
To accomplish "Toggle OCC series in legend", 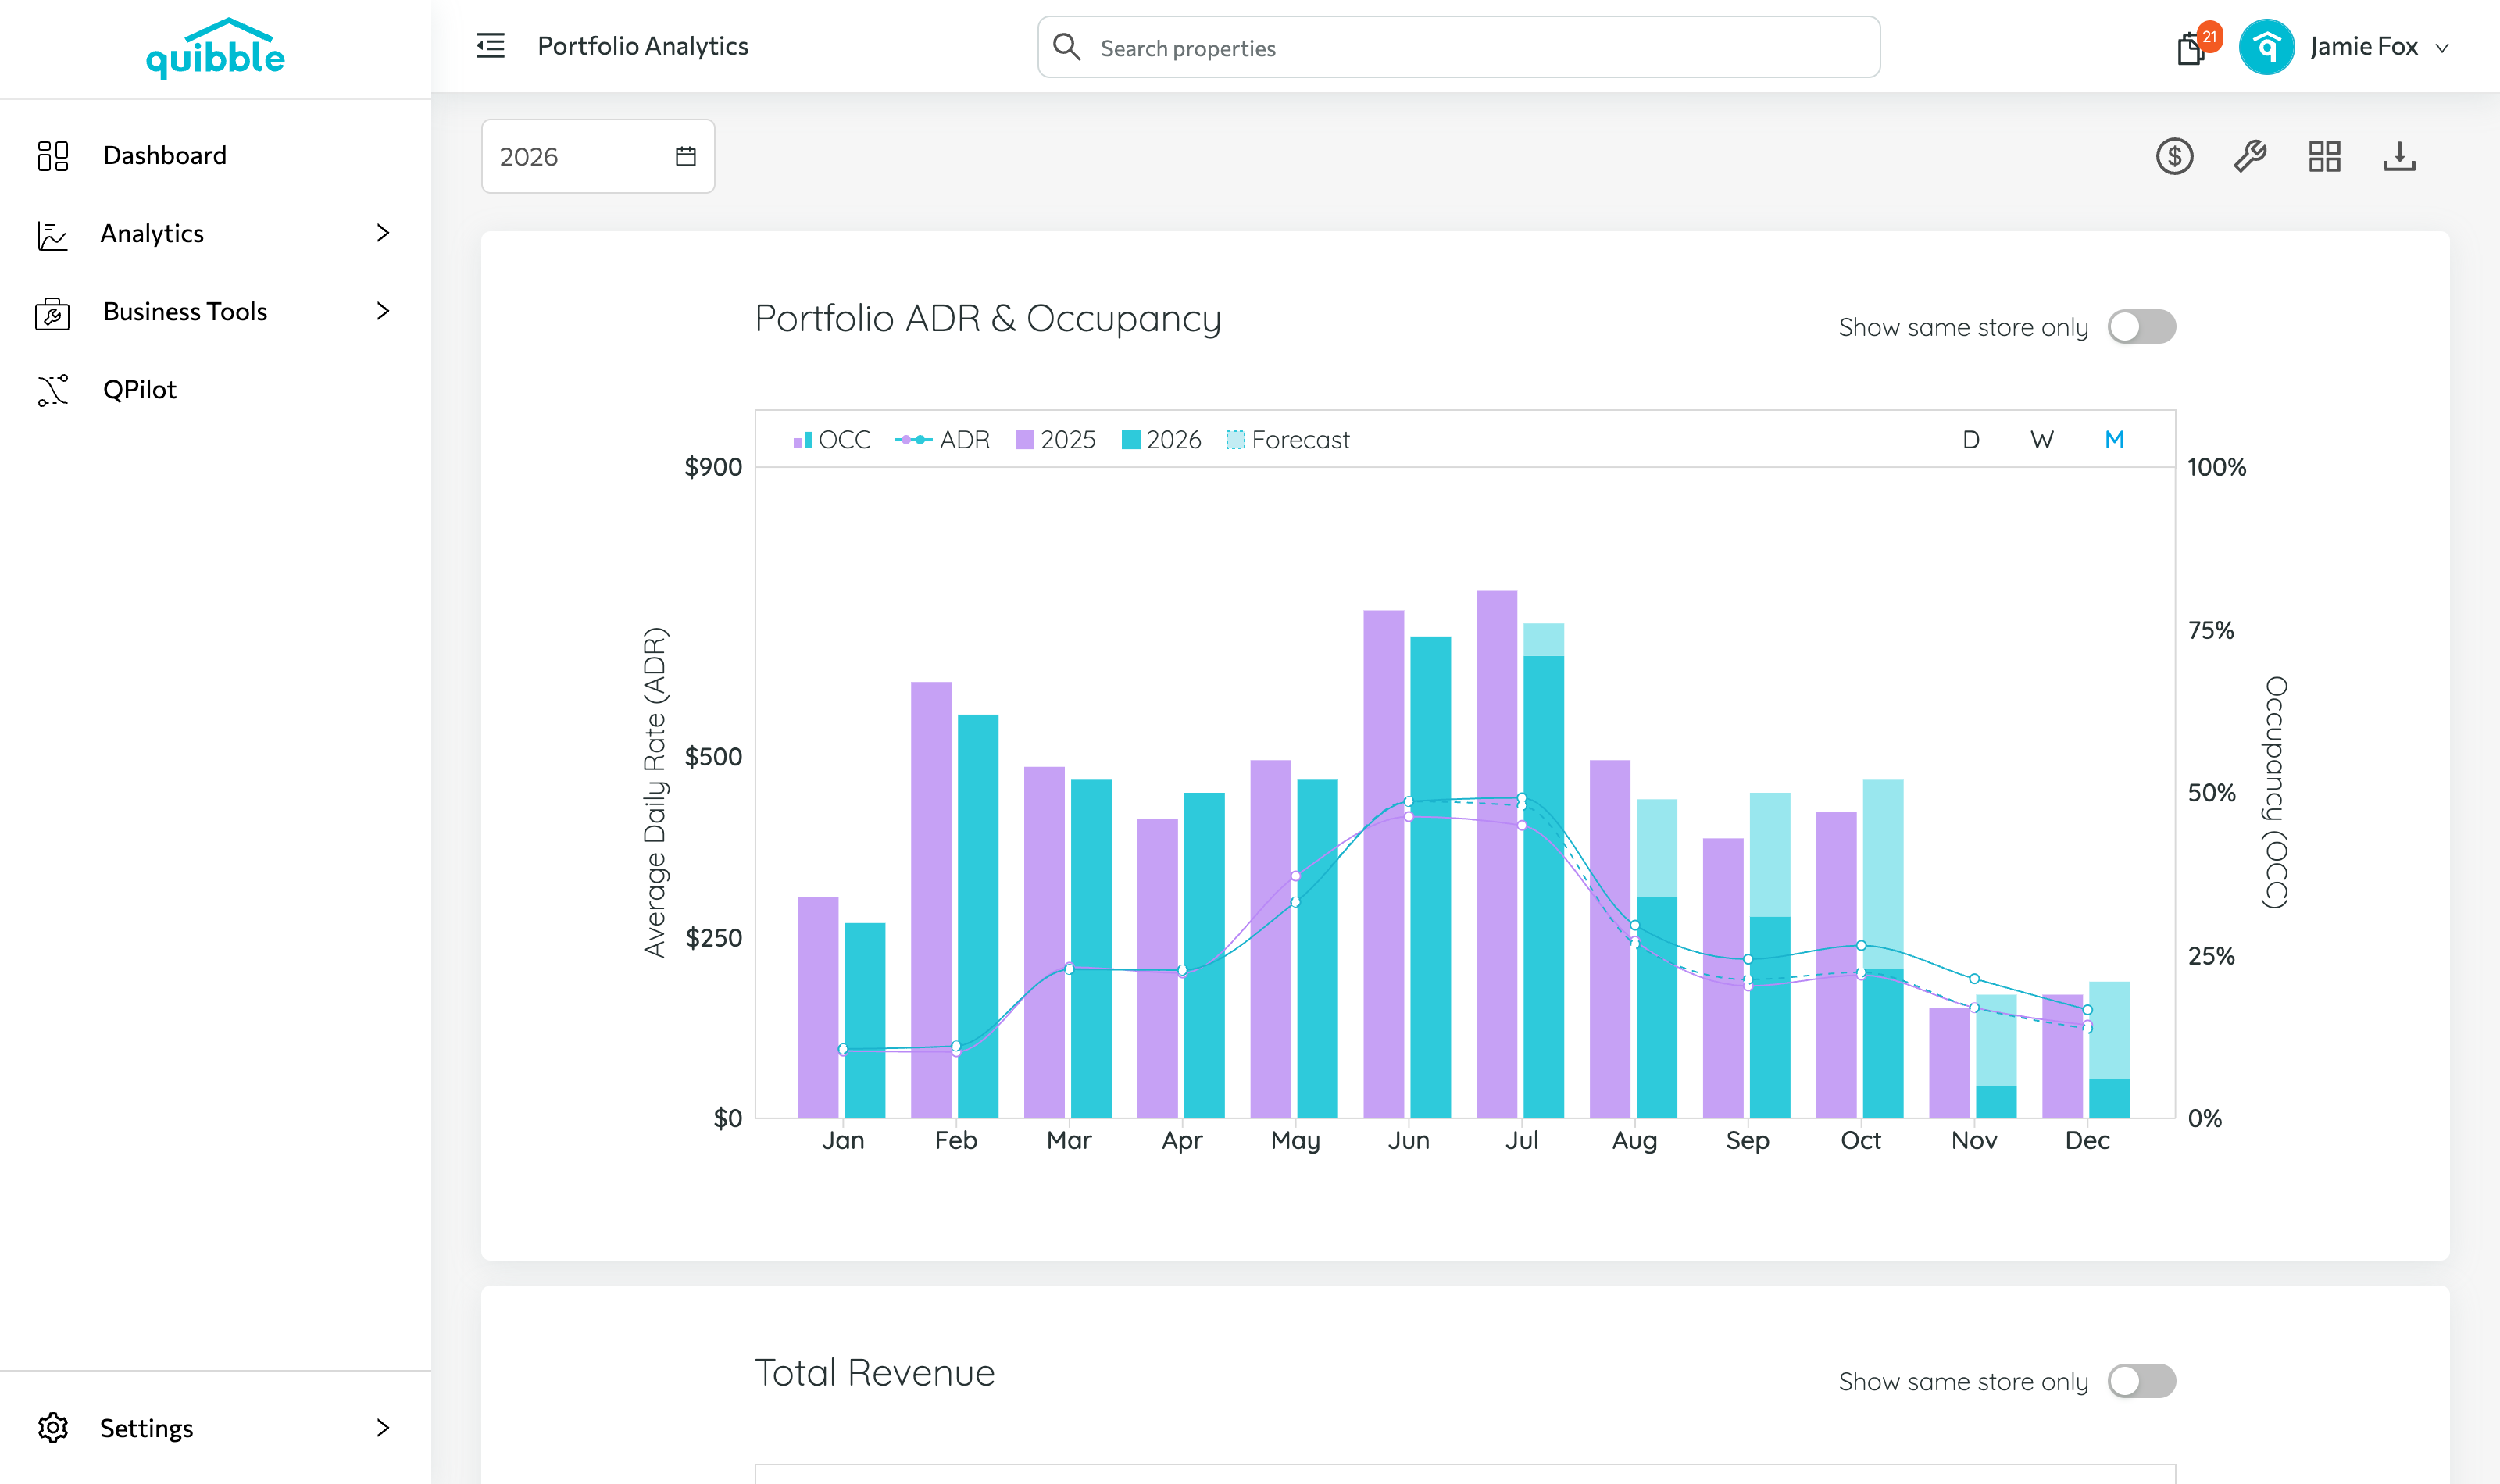I will (831, 440).
